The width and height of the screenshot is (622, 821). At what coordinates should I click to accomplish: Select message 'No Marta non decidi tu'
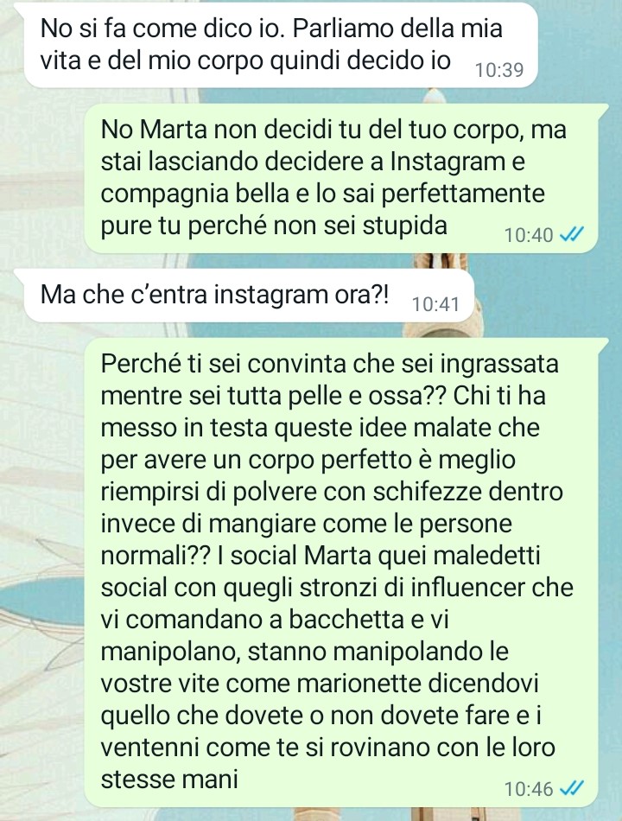[341, 179]
